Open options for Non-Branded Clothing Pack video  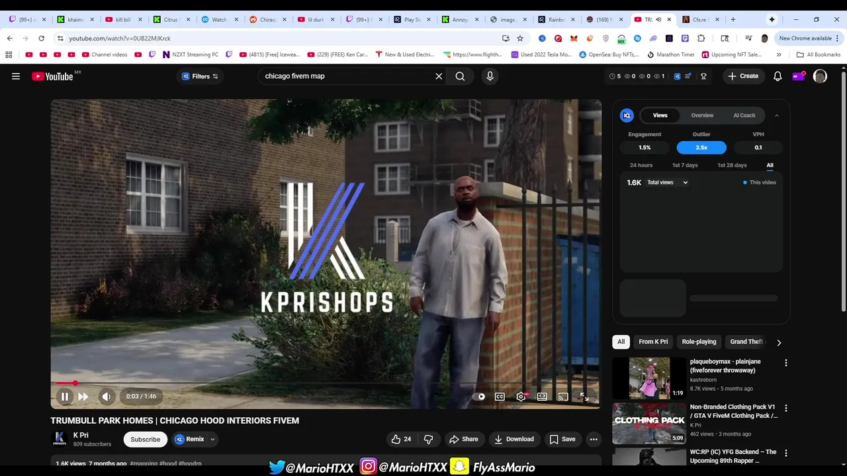pyautogui.click(x=786, y=409)
